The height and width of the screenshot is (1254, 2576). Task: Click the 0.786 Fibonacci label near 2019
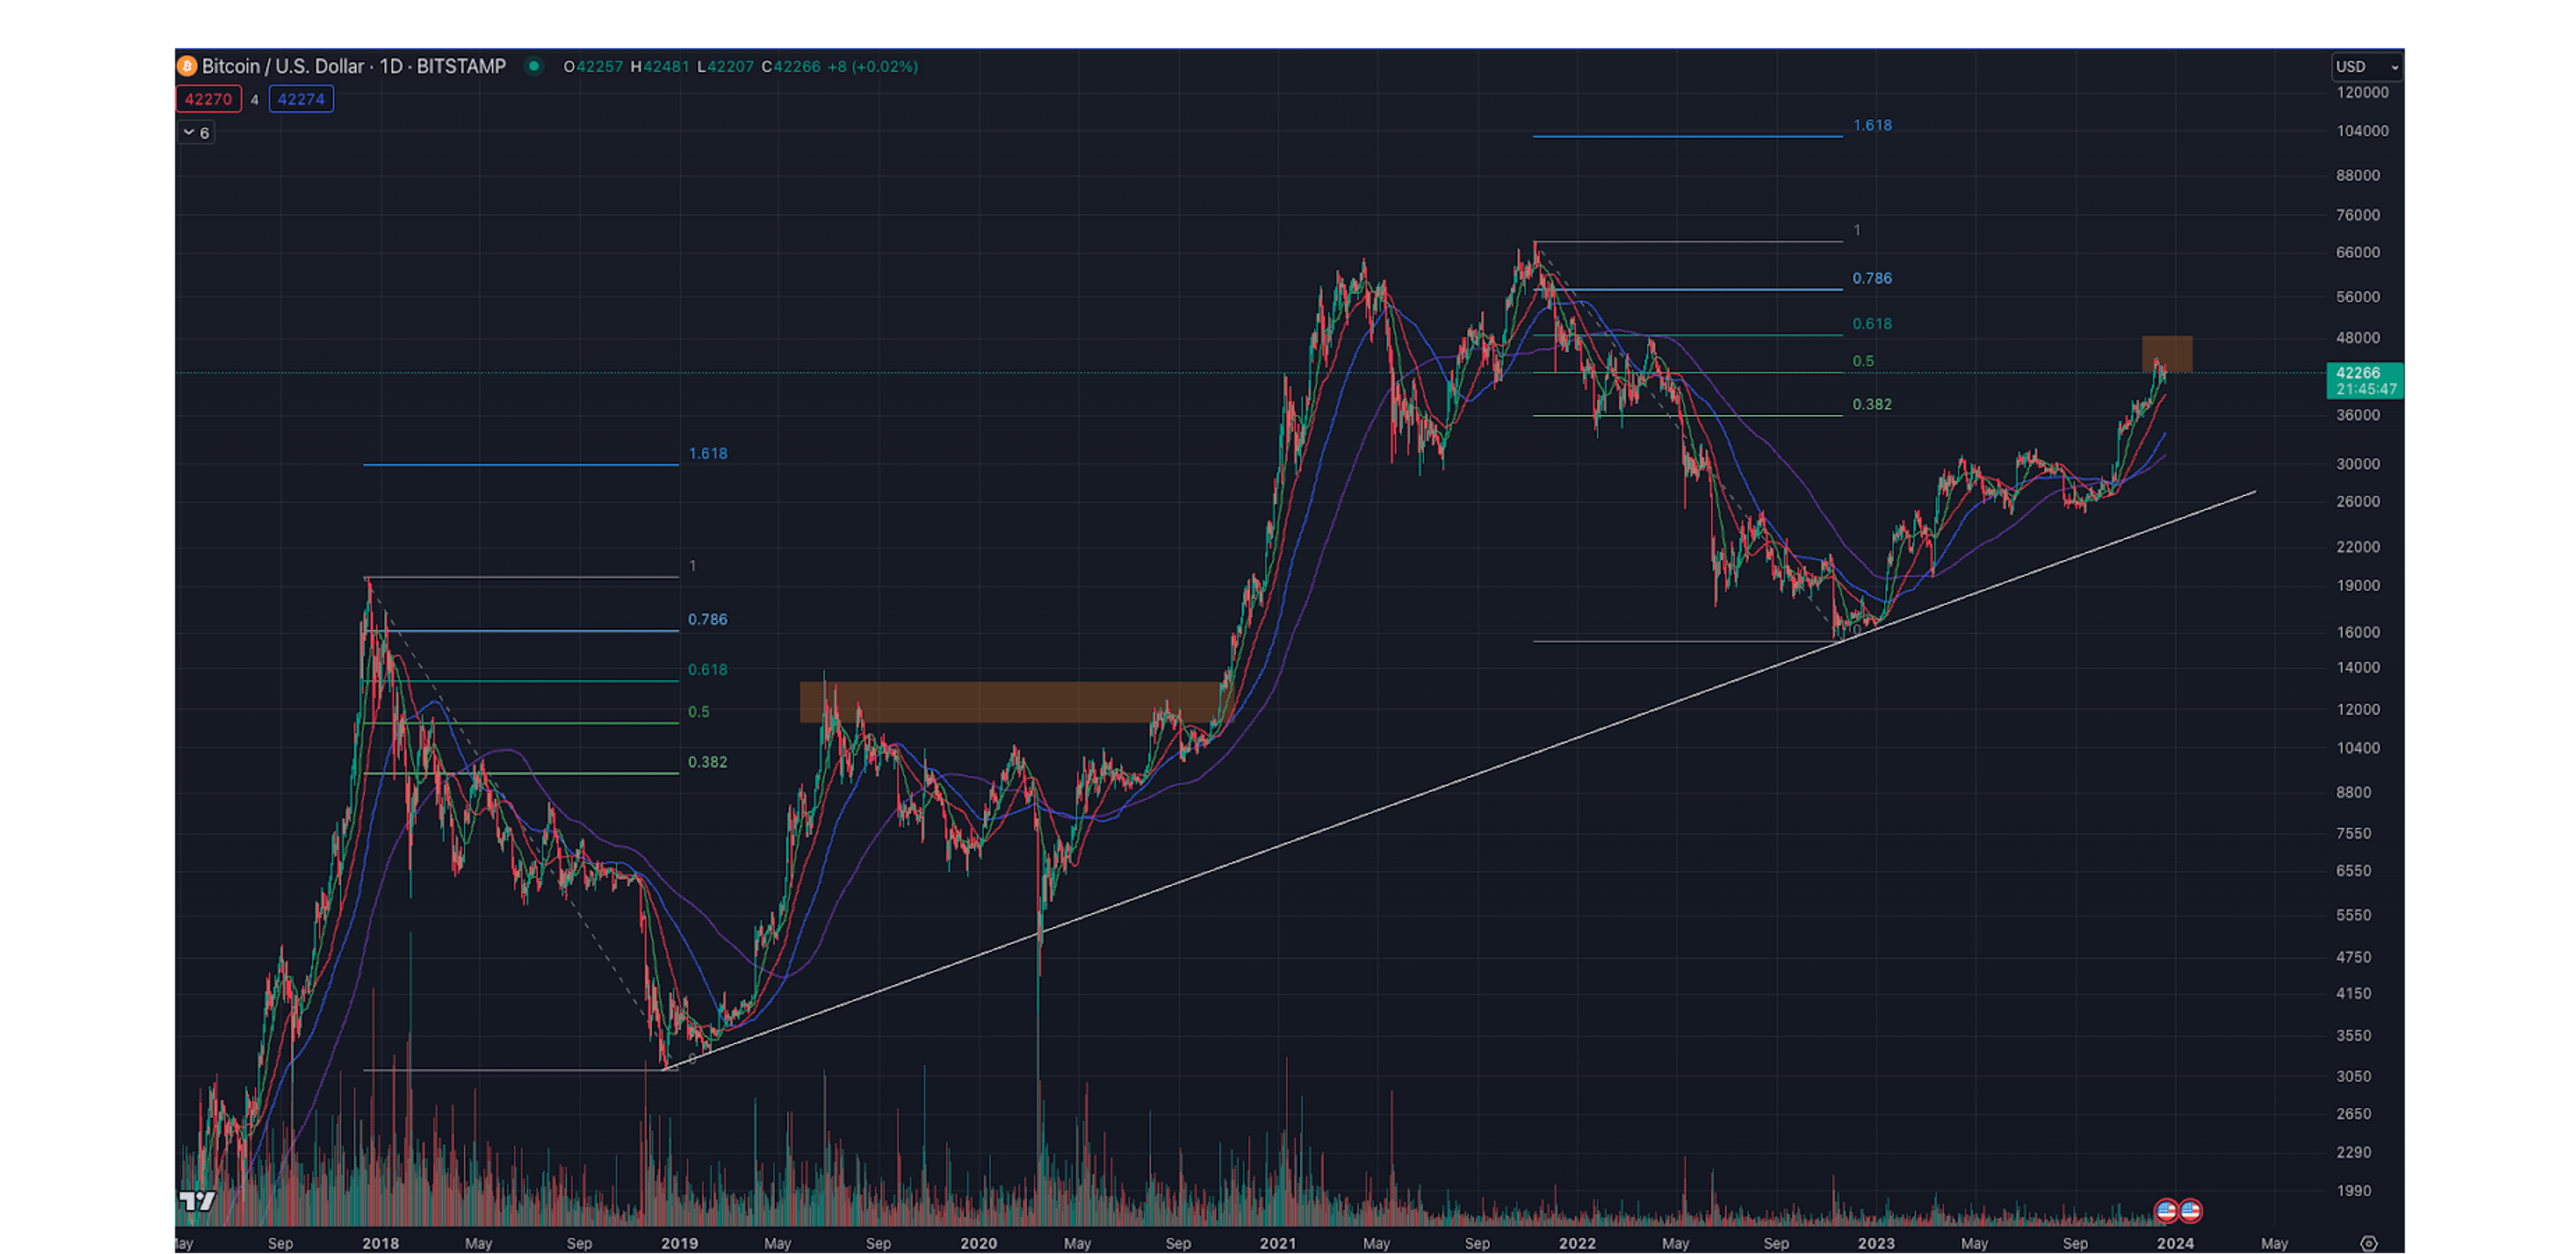pos(707,619)
